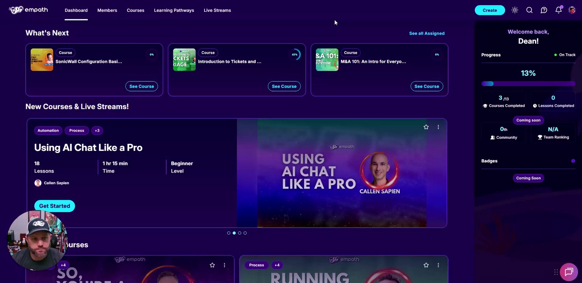The width and height of the screenshot is (582, 283).
Task: Click the 0% progress ring on M&A 101 course
Action: point(437,55)
